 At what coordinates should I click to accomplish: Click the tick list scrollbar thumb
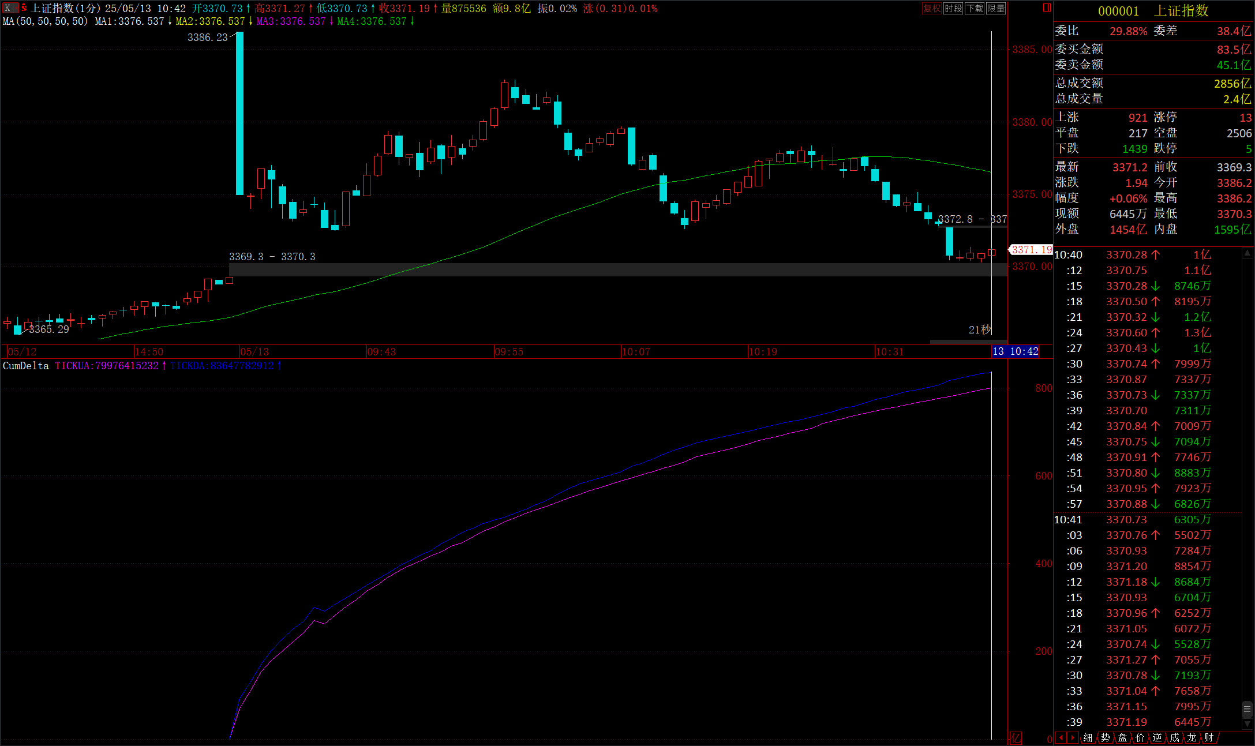1247,709
